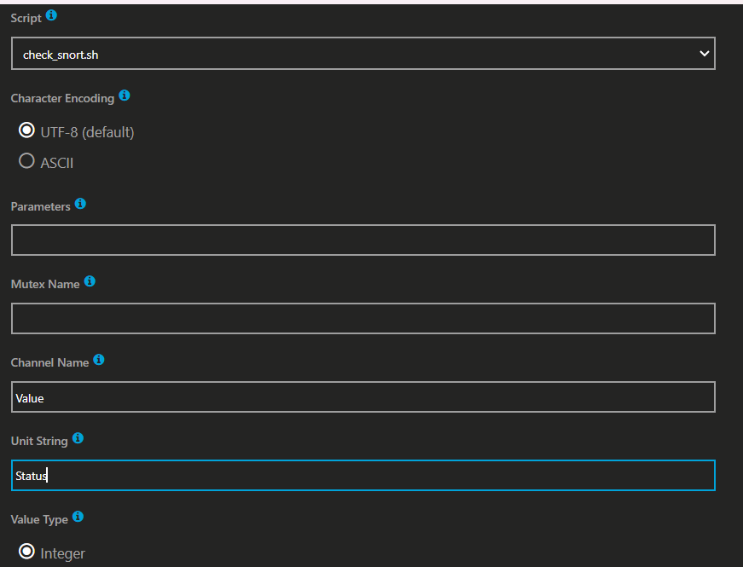
Task: Select the UTF-8 (default) radio button
Action: 26,131
